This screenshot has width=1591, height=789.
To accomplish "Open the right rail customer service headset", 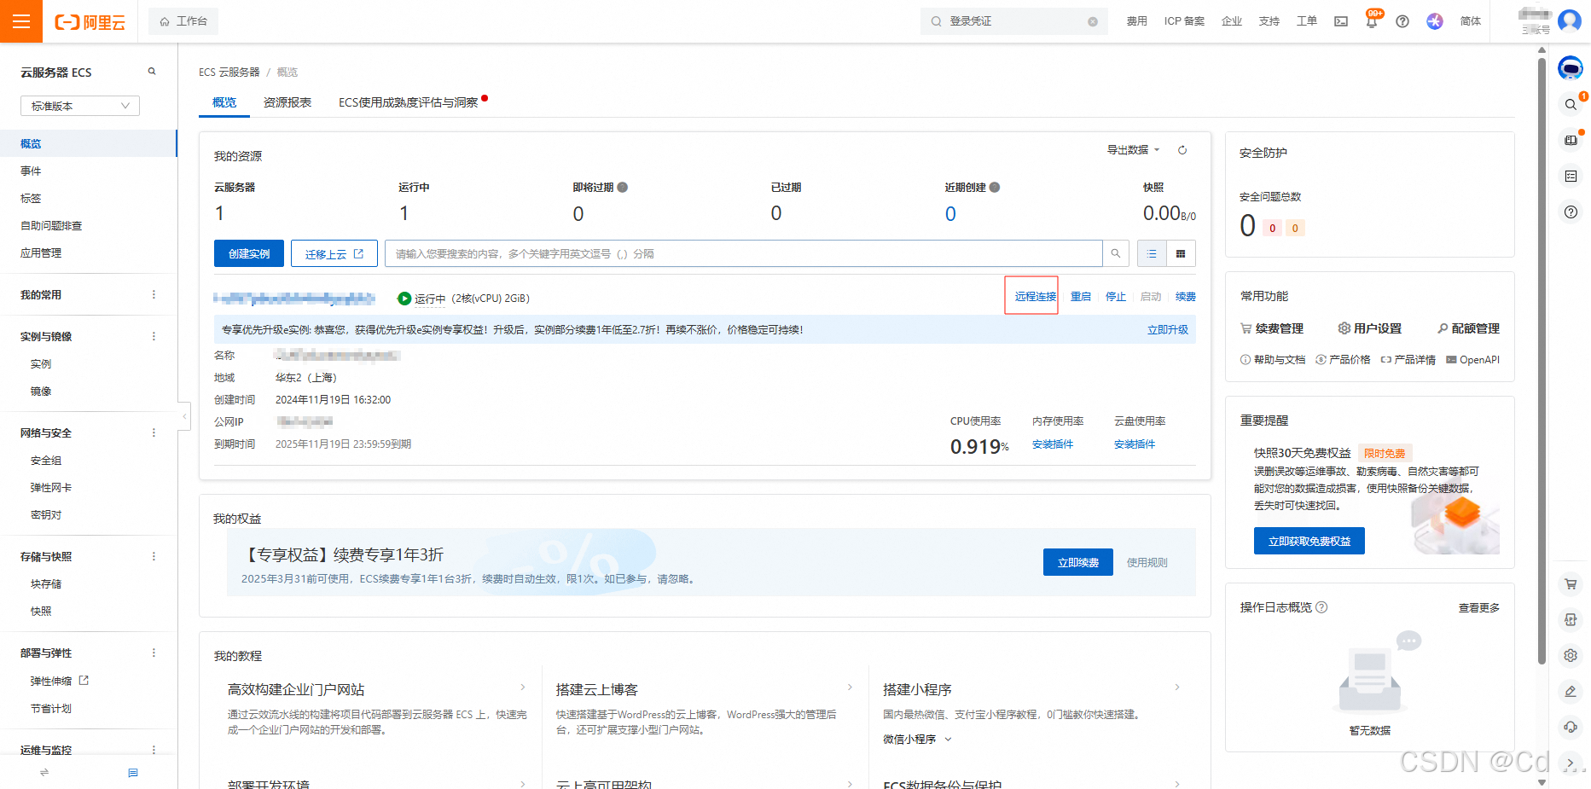I will click(x=1571, y=727).
